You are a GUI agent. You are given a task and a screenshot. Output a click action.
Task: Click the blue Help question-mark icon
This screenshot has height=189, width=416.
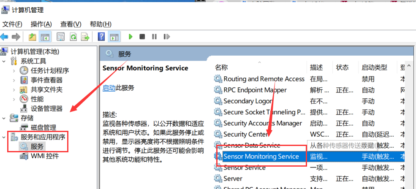tap(101, 37)
